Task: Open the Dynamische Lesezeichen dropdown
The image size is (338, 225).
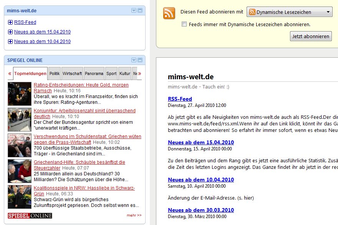Action: [x=289, y=12]
